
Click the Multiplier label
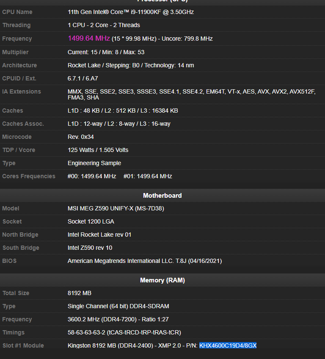(15, 52)
